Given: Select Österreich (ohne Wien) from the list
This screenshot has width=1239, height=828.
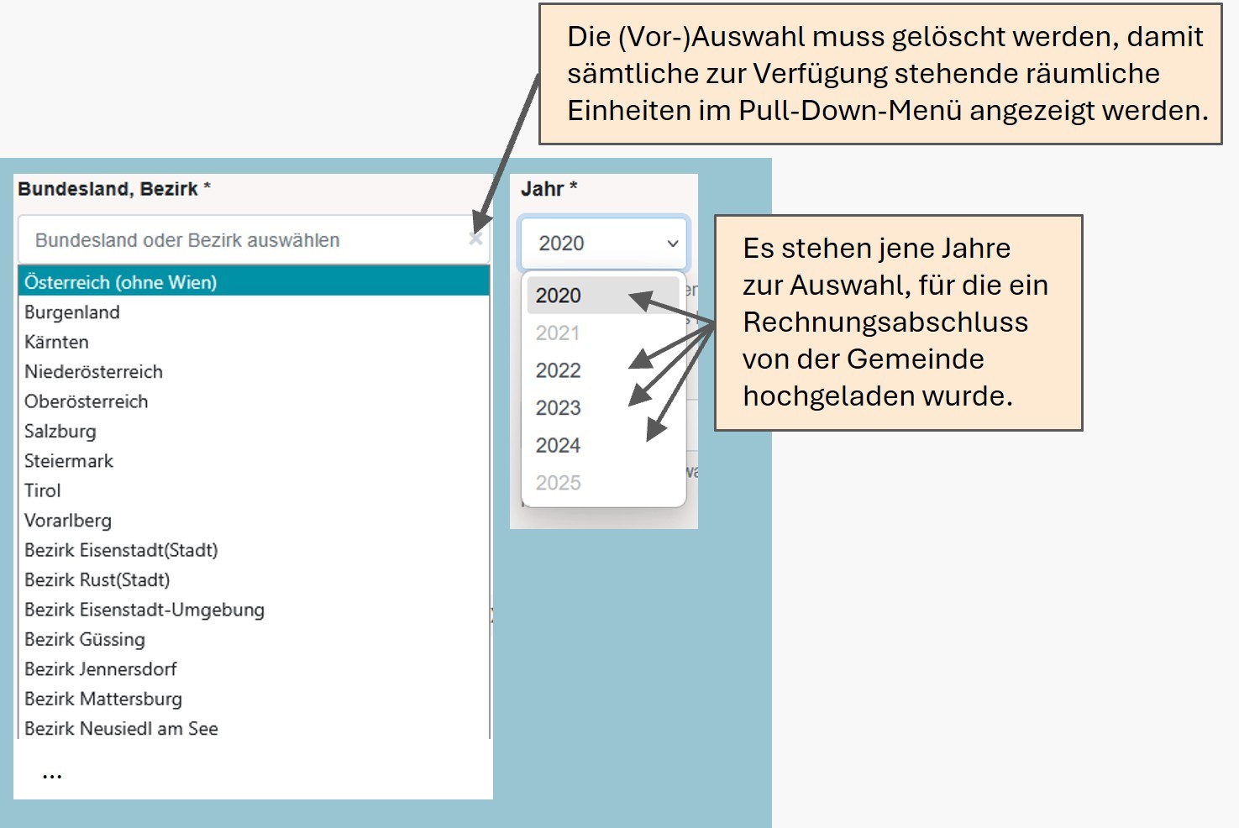Looking at the screenshot, I should pyautogui.click(x=120, y=282).
